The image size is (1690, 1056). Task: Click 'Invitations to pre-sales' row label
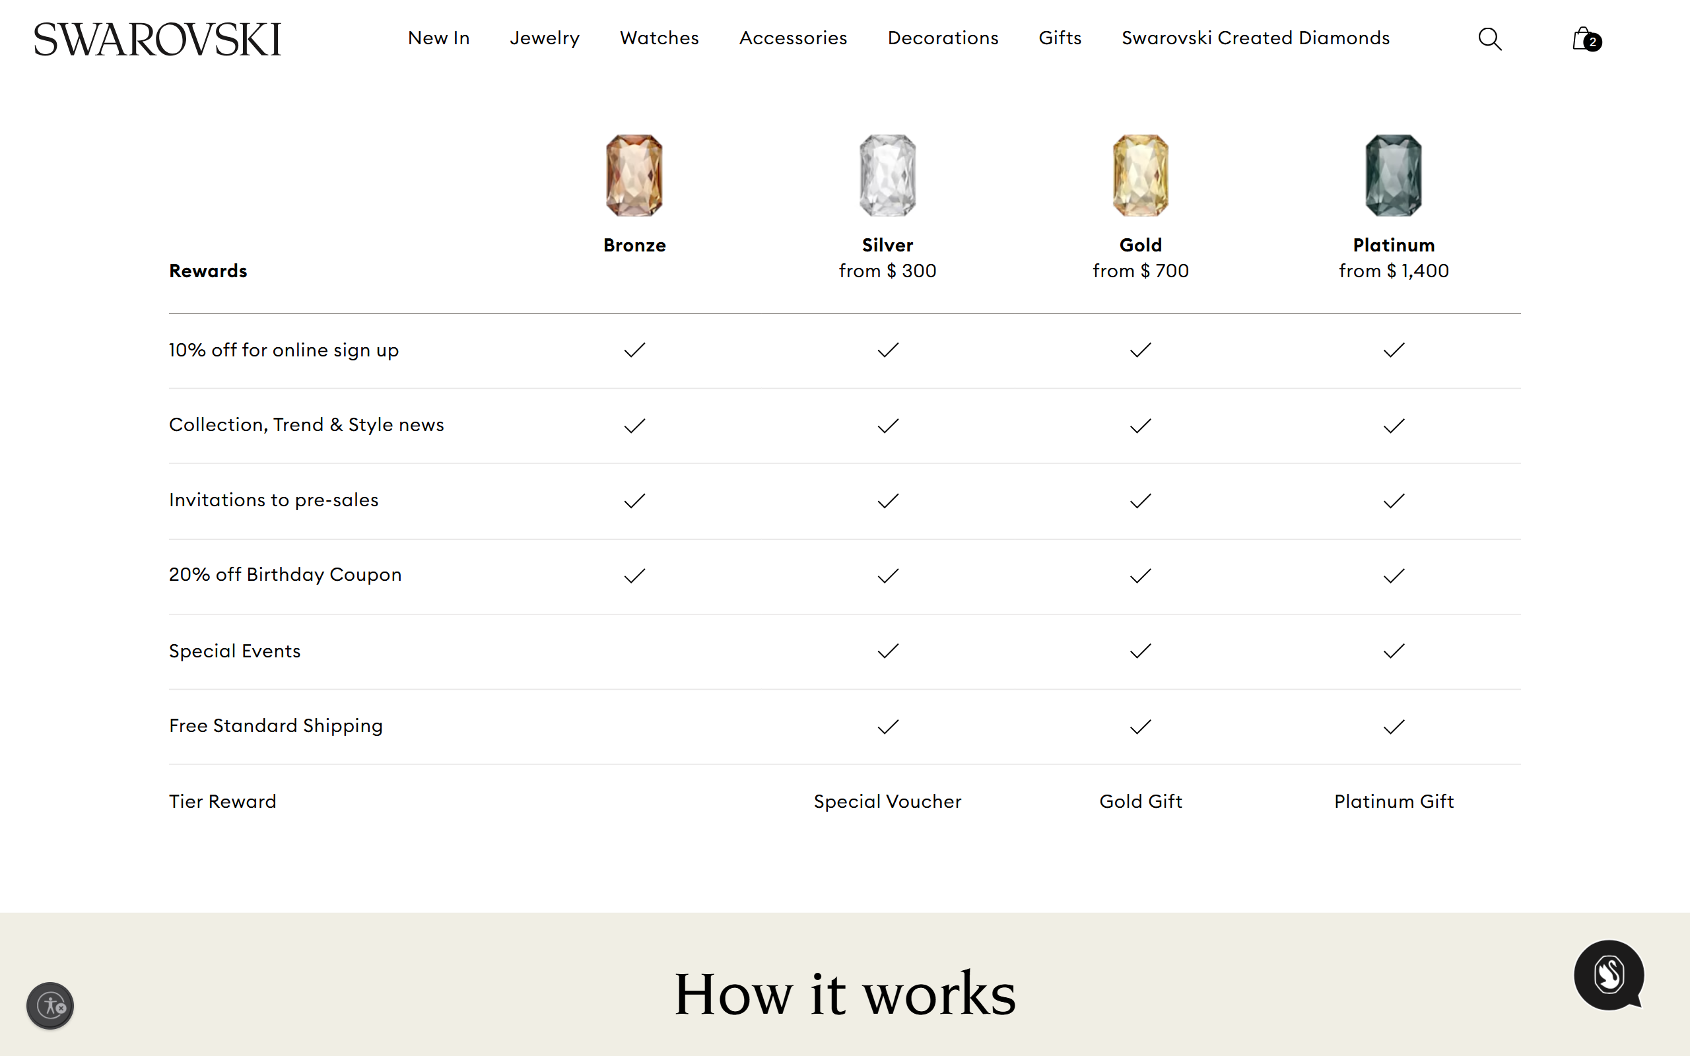pyautogui.click(x=274, y=500)
